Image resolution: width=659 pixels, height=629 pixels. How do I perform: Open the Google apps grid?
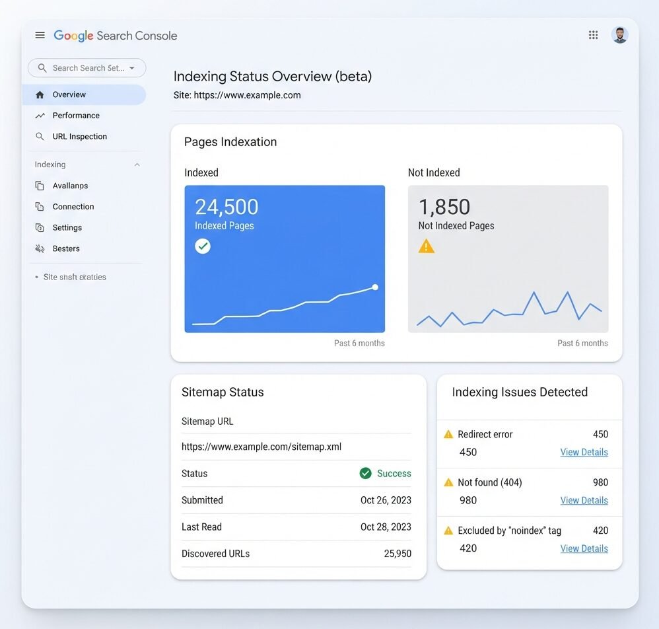coord(593,35)
